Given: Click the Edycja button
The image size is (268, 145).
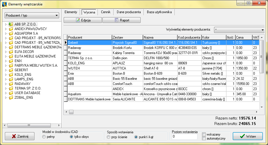Looking at the screenshot, I should pos(83,20).
